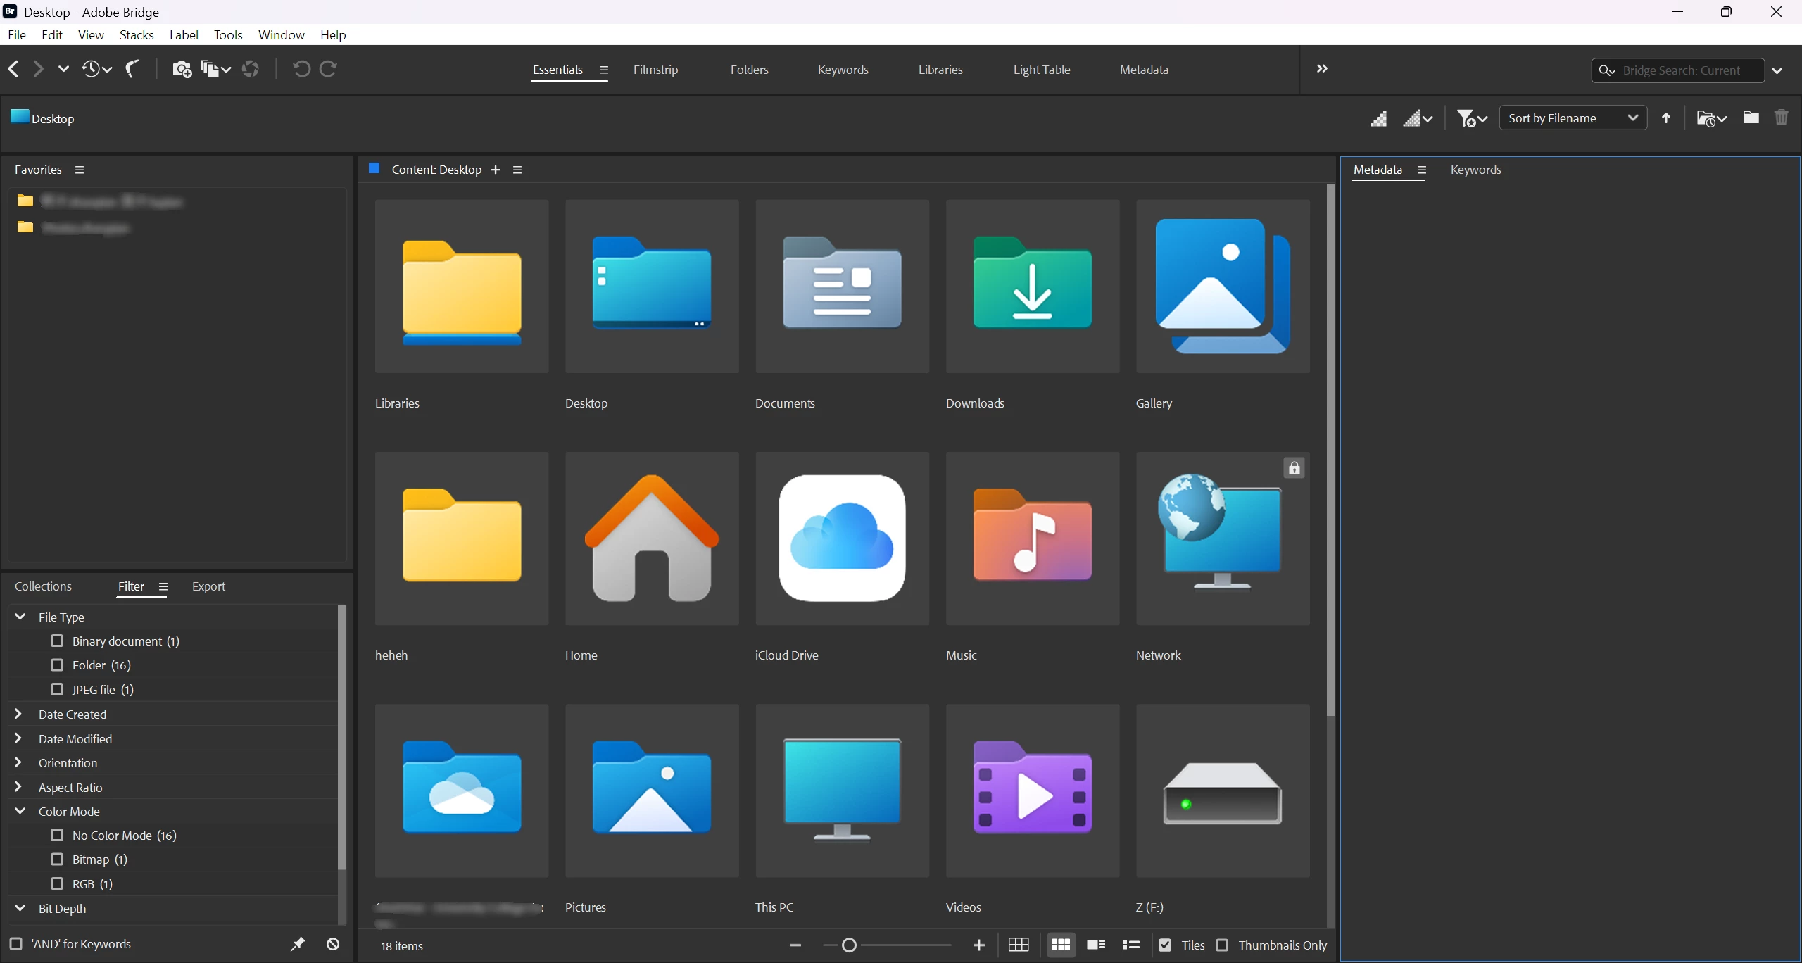
Task: Switch to the Filmstrip workspace
Action: pyautogui.click(x=655, y=70)
